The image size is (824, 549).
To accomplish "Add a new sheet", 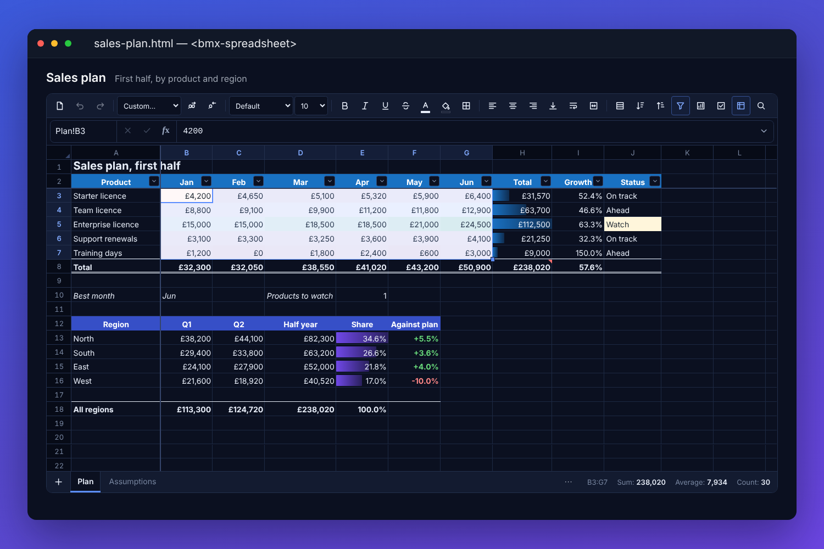I will point(59,481).
